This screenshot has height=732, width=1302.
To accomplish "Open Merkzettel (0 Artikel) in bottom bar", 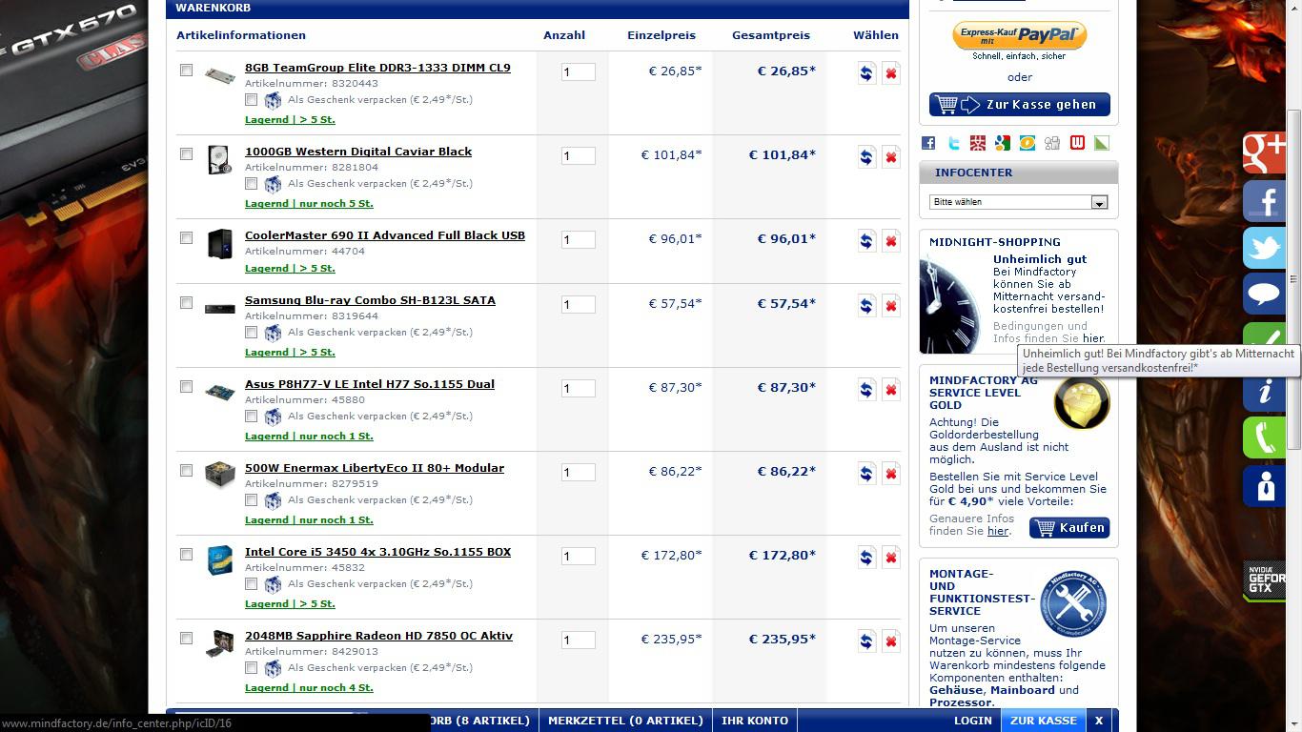I will (x=625, y=721).
